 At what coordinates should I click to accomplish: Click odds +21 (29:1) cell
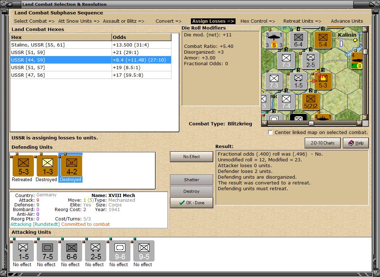142,52
